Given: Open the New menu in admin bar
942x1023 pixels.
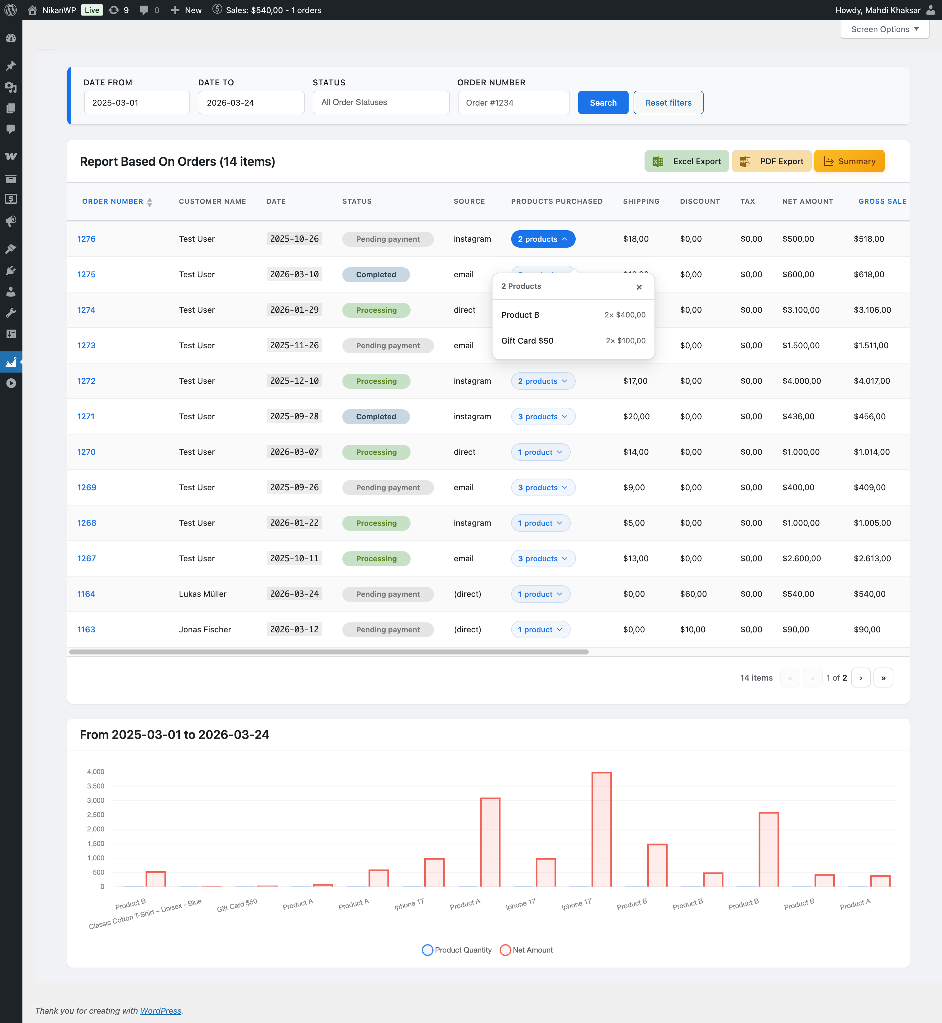Looking at the screenshot, I should pyautogui.click(x=187, y=10).
